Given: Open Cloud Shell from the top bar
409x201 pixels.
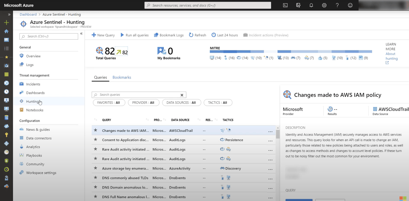Looking at the screenshot, I should tap(285, 5).
